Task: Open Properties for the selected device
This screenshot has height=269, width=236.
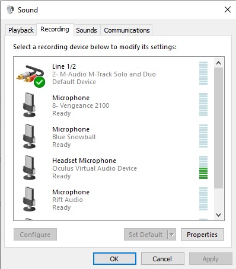Action: pyautogui.click(x=202, y=235)
